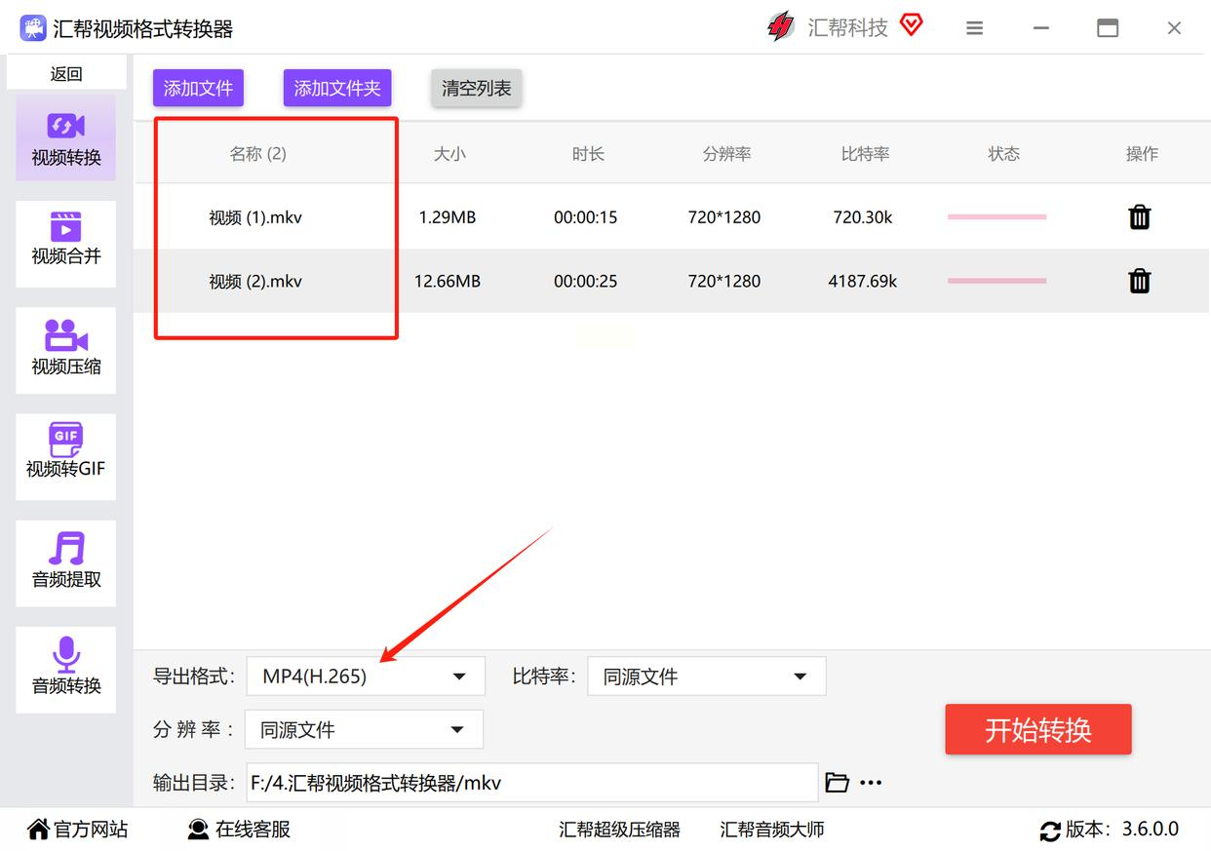Expand the 分辨率 同源文件 dropdown
This screenshot has width=1211, height=851.
[364, 729]
